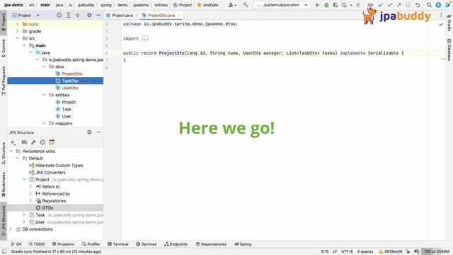The height and width of the screenshot is (255, 453).
Task: Open editor tabs more options menu
Action: 441,15
